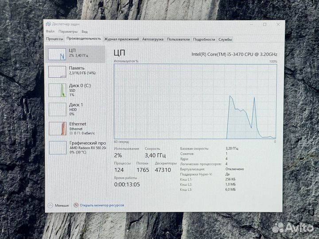
Task: Click the resource monitor gauge icon
Action: [x=76, y=205]
